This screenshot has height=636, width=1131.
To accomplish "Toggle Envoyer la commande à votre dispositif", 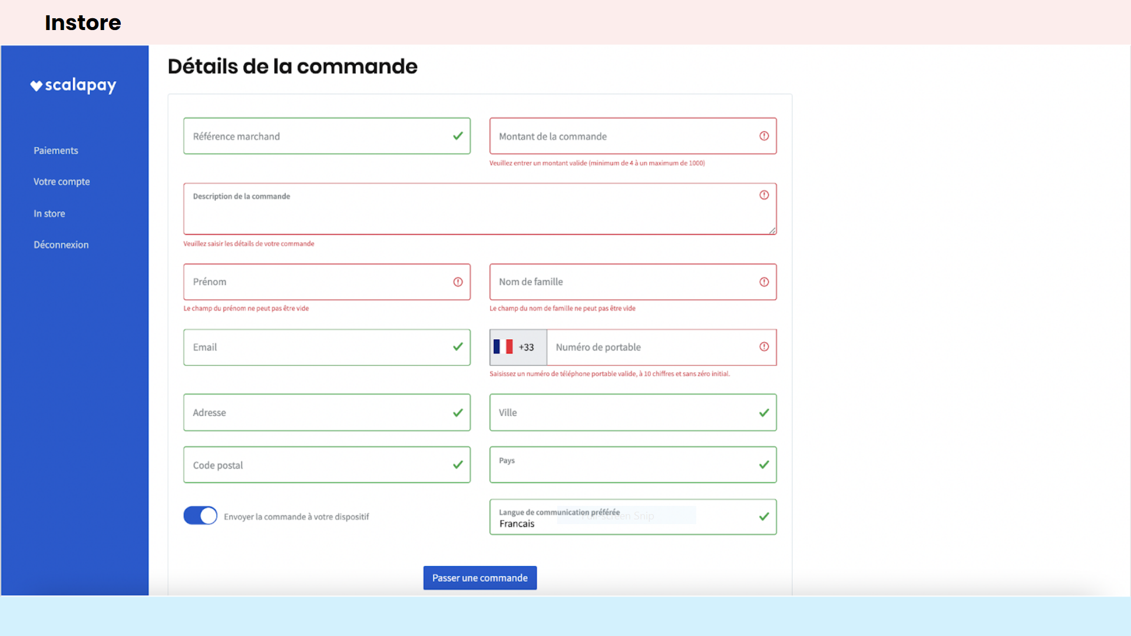I will click(200, 516).
